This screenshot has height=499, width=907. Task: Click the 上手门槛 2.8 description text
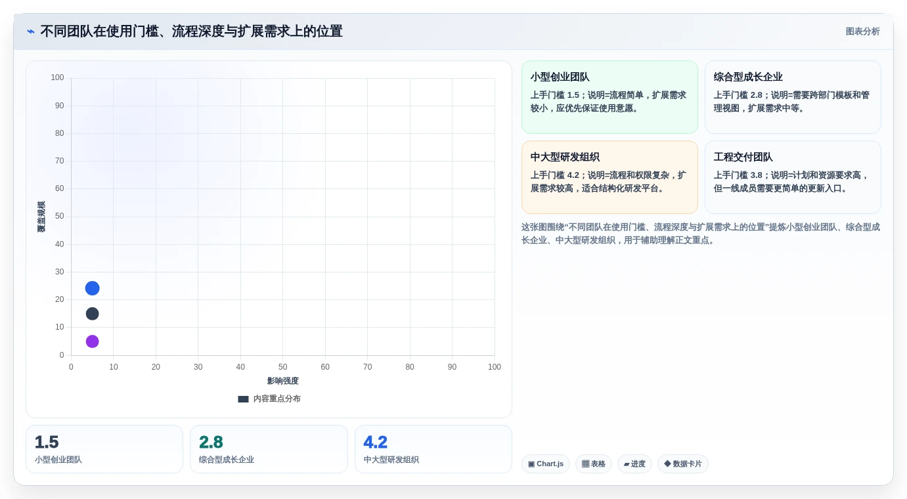(791, 101)
